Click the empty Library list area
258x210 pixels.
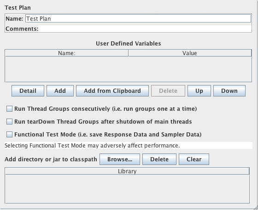127,189
